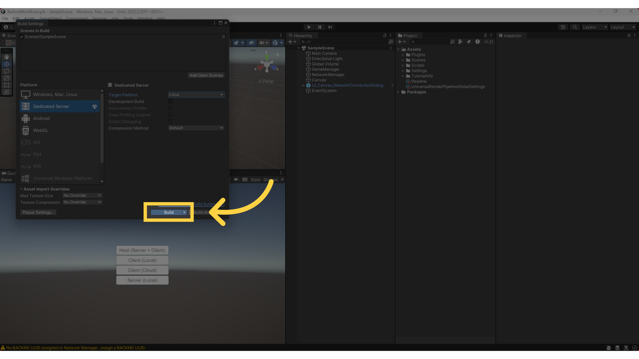Click the pause button in toolbar

click(x=319, y=27)
